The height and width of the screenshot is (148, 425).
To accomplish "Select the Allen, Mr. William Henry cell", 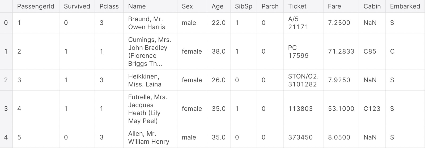I will pos(150,137).
